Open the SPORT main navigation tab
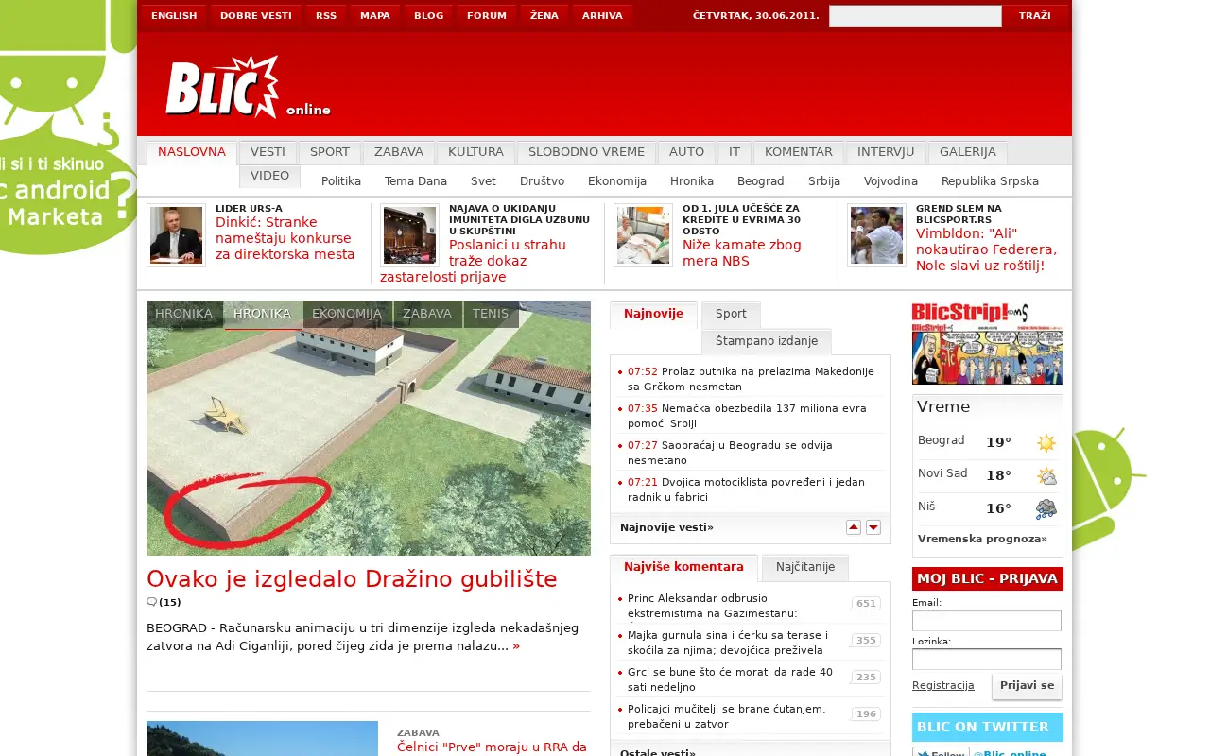Image resolution: width=1210 pixels, height=756 pixels. coord(330,152)
